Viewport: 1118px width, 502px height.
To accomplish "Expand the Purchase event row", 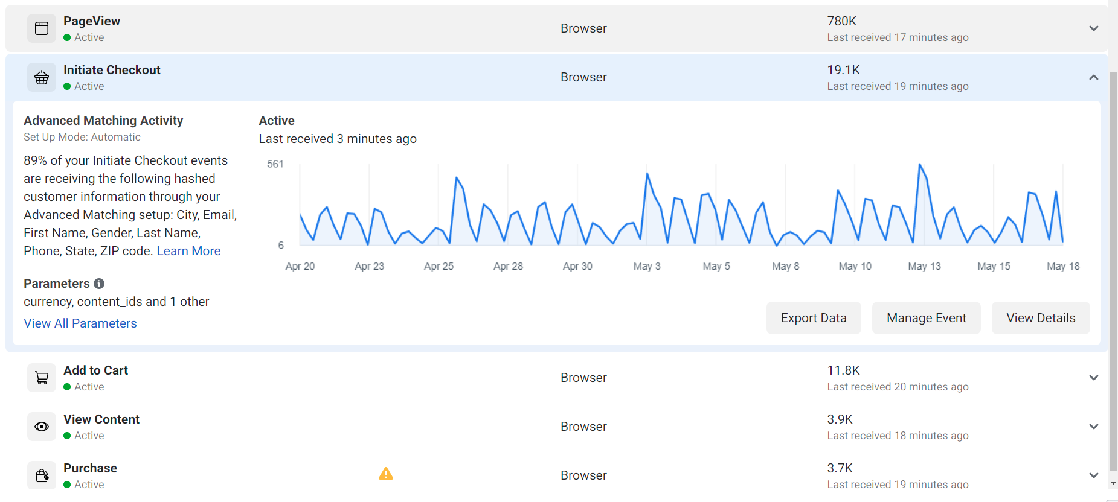I will [x=1093, y=475].
